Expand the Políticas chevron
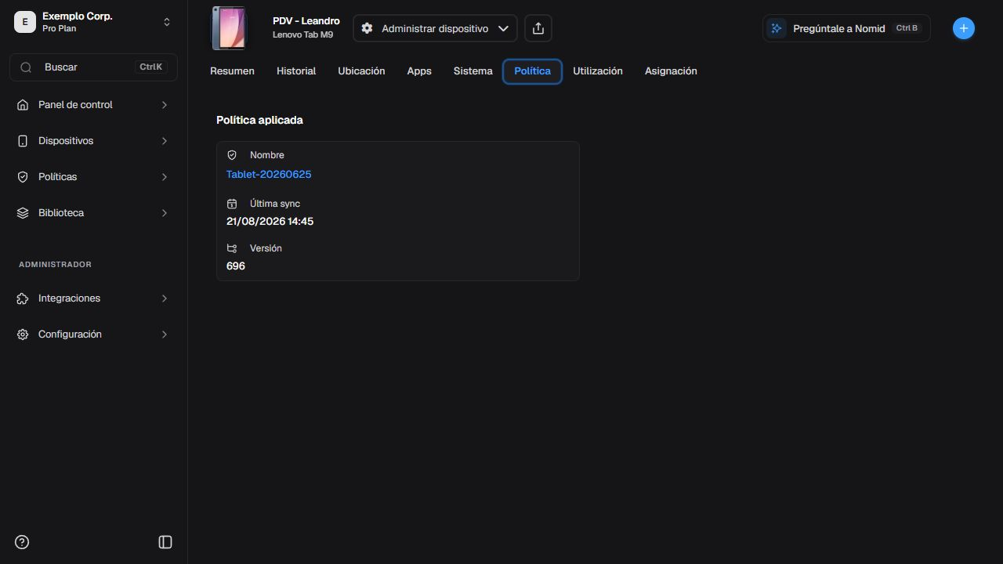1003x564 pixels. click(x=165, y=177)
